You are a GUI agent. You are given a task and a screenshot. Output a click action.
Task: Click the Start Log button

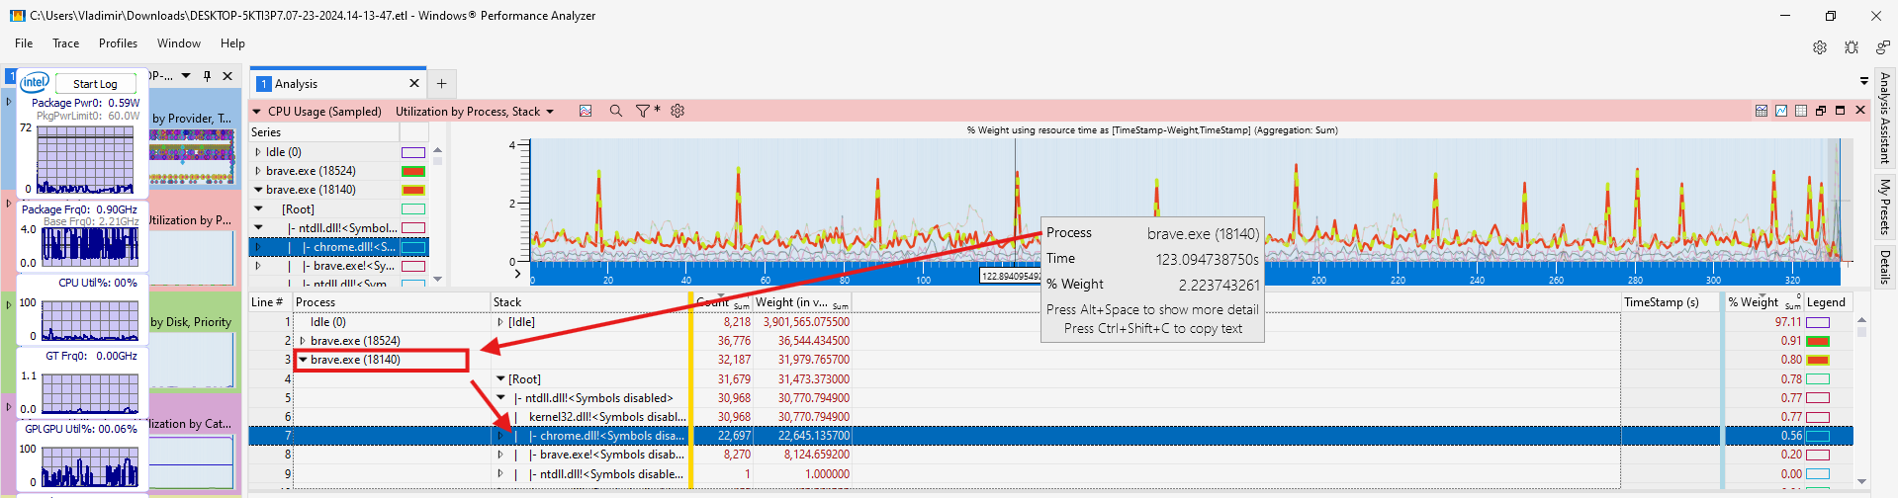(95, 84)
